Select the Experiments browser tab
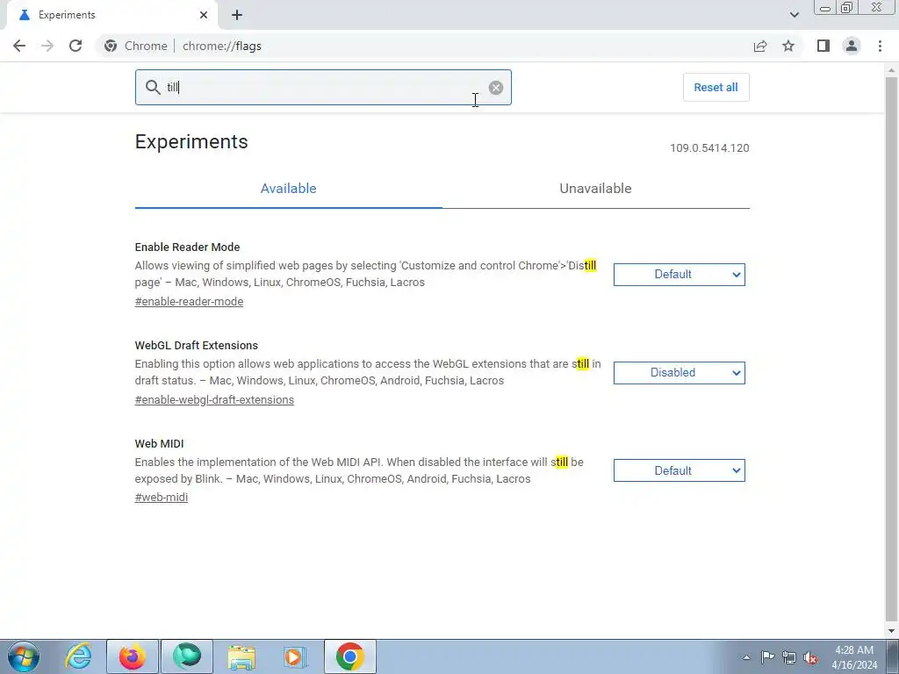The image size is (899, 674). coord(111,15)
